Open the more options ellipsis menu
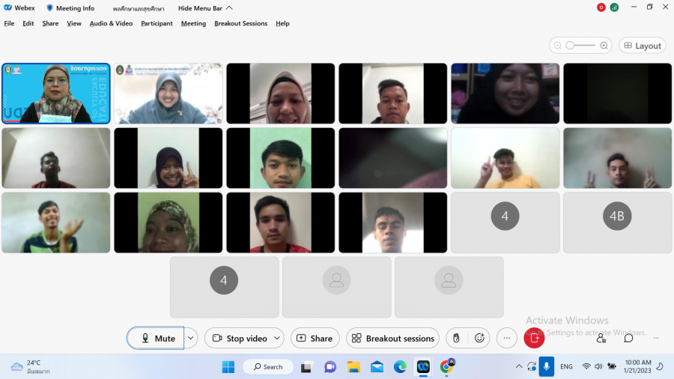Screen dimensions: 674x379 pos(507,339)
